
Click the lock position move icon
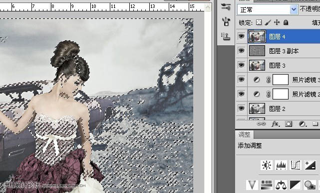[277, 22]
